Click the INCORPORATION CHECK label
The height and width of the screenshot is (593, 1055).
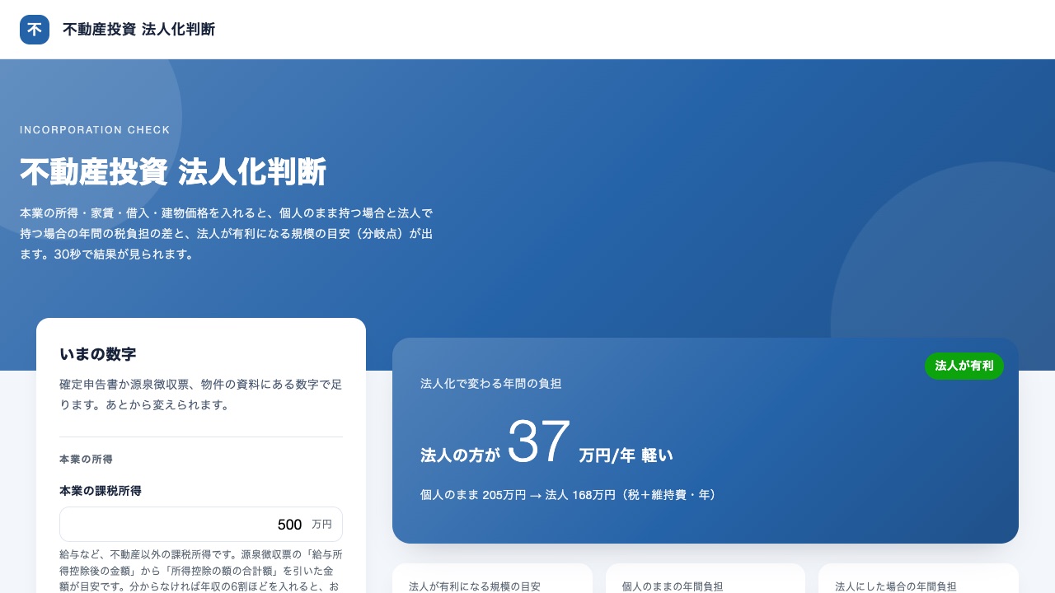[x=95, y=130]
